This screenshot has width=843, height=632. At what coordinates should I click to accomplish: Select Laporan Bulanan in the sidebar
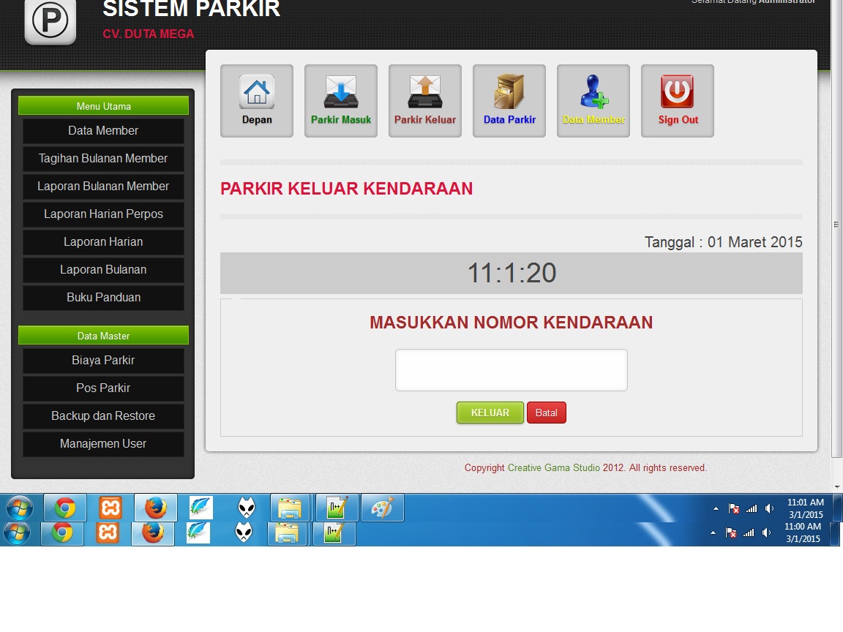(103, 270)
